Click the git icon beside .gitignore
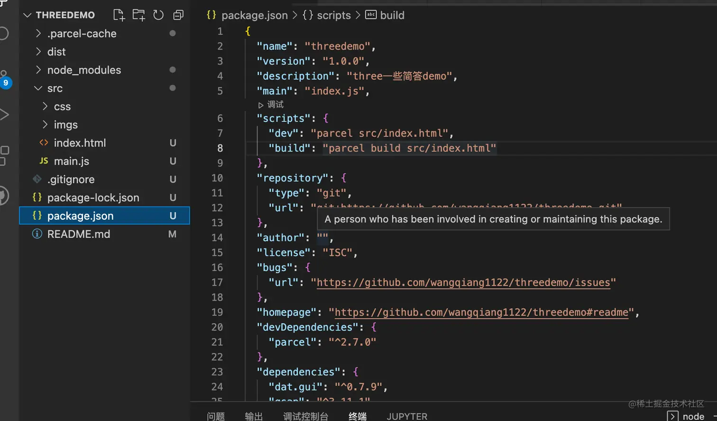Image resolution: width=717 pixels, height=421 pixels. click(37, 179)
